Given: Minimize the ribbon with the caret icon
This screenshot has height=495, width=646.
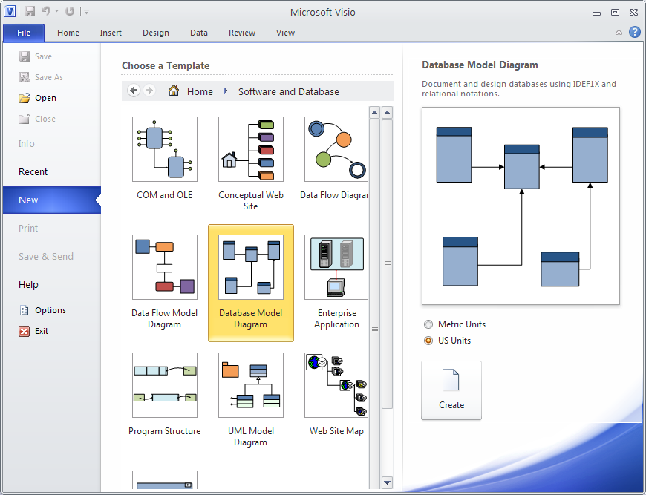Looking at the screenshot, I should (619, 33).
